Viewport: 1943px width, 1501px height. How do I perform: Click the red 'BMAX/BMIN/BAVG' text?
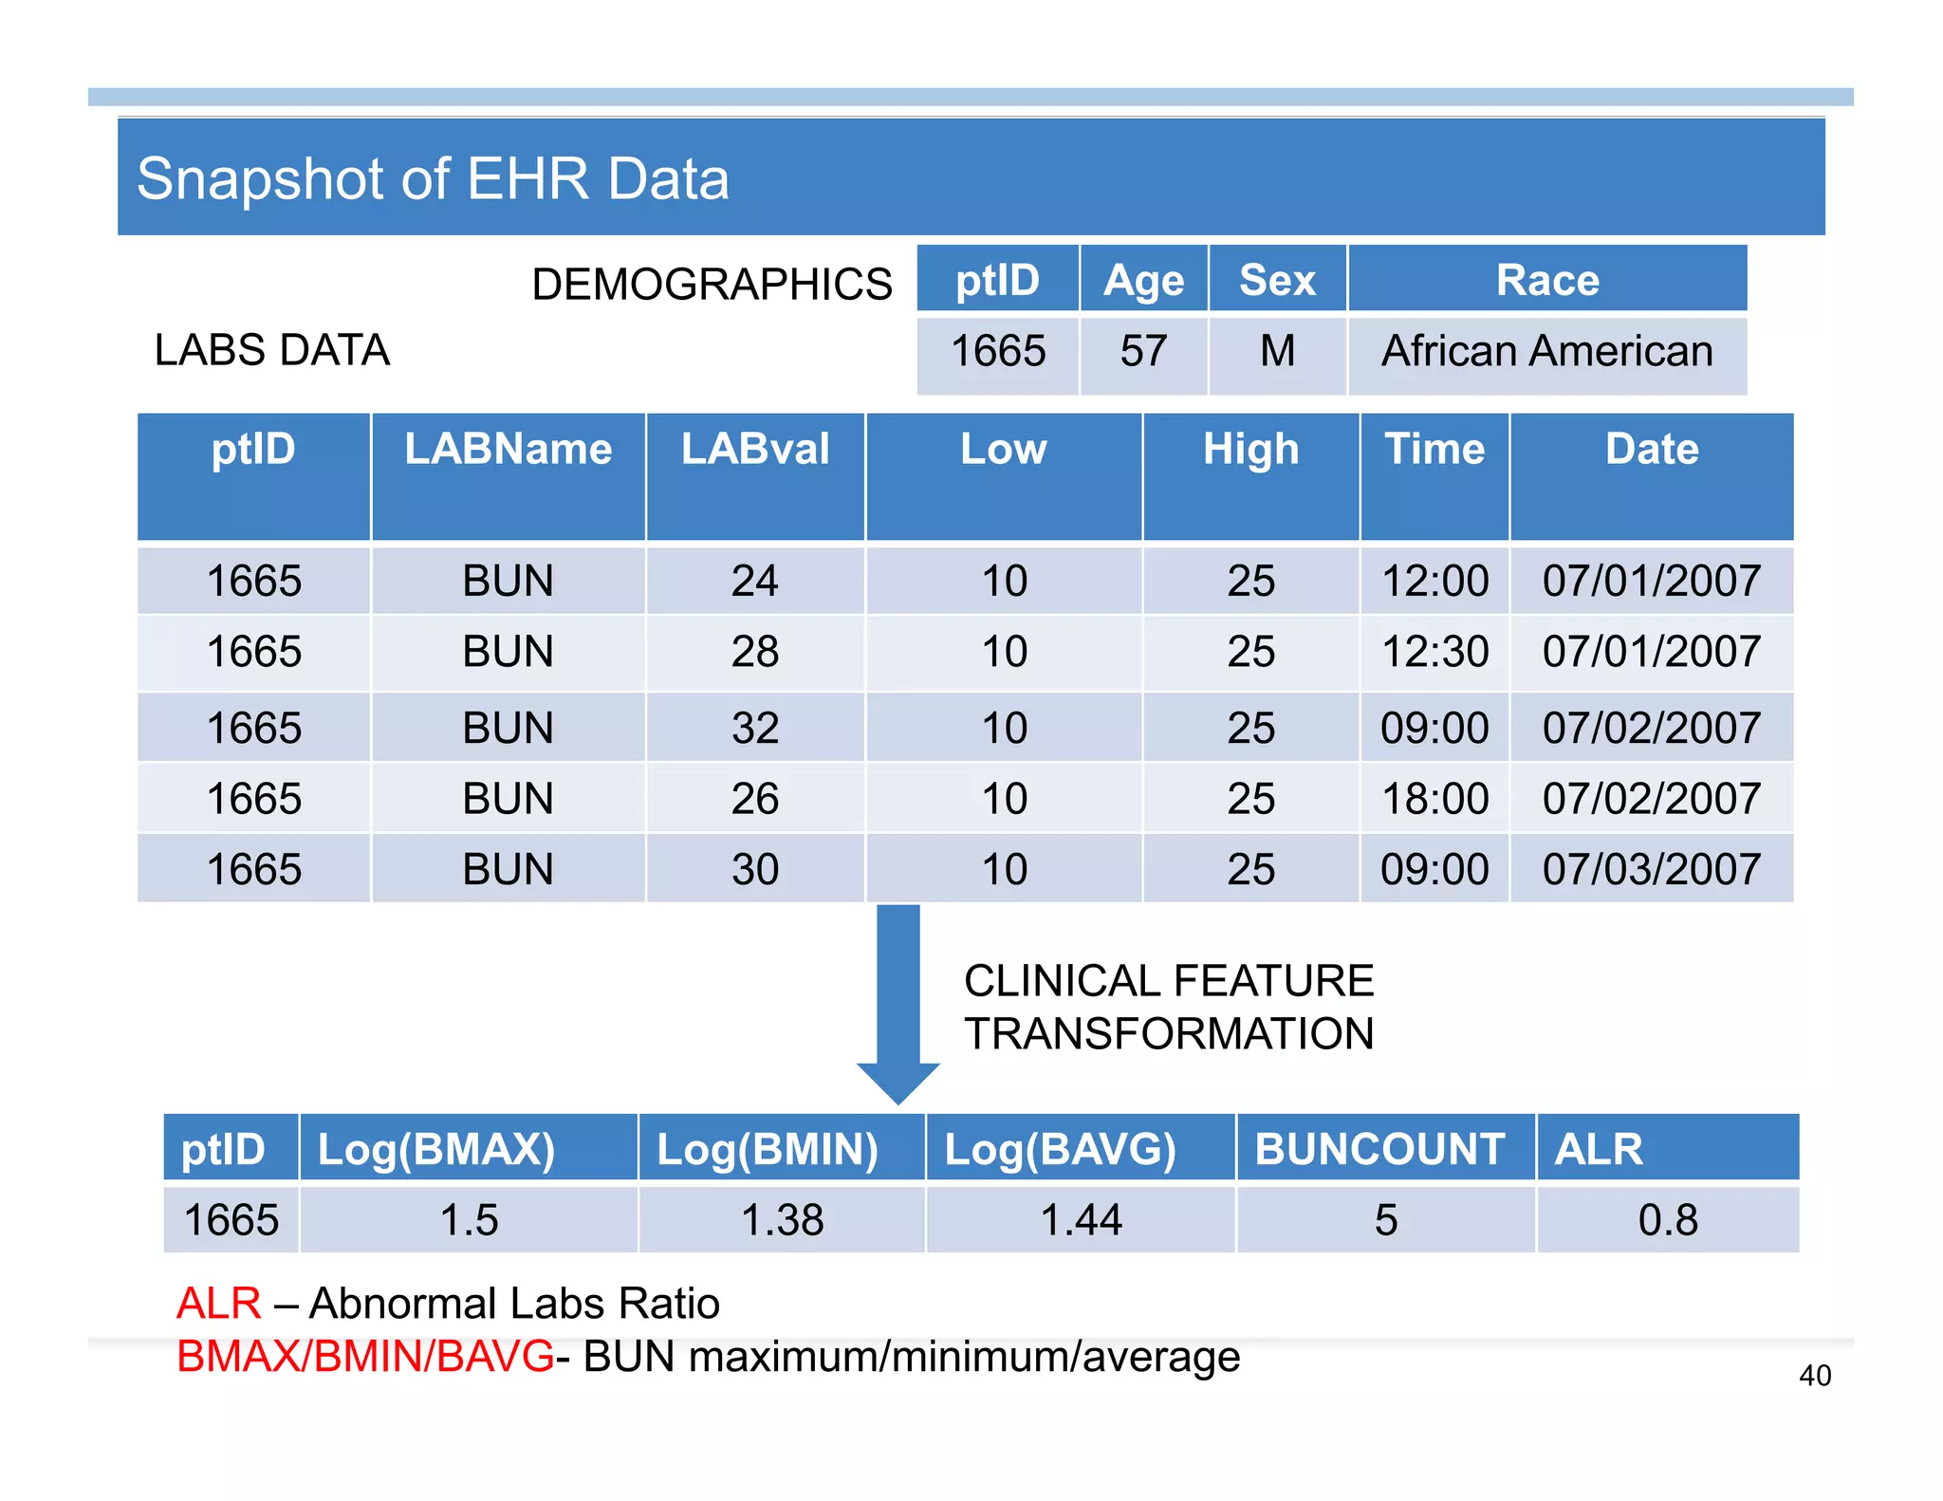pyautogui.click(x=365, y=1356)
